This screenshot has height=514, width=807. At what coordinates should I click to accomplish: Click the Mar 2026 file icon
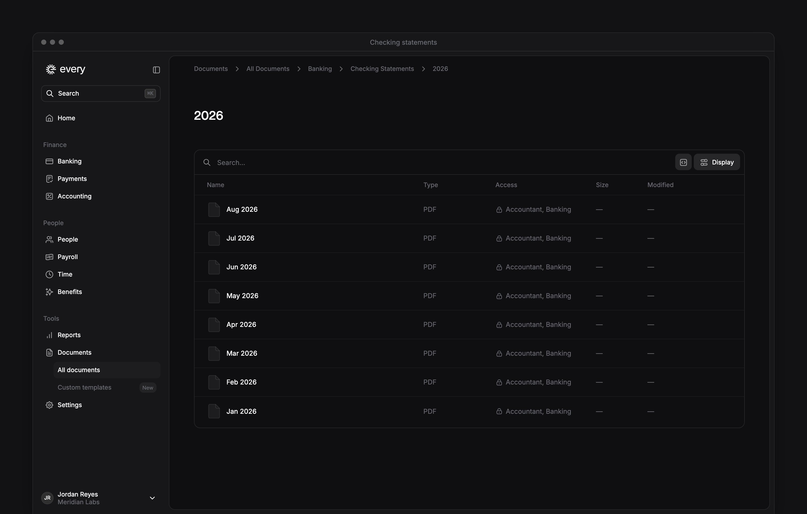(x=214, y=353)
